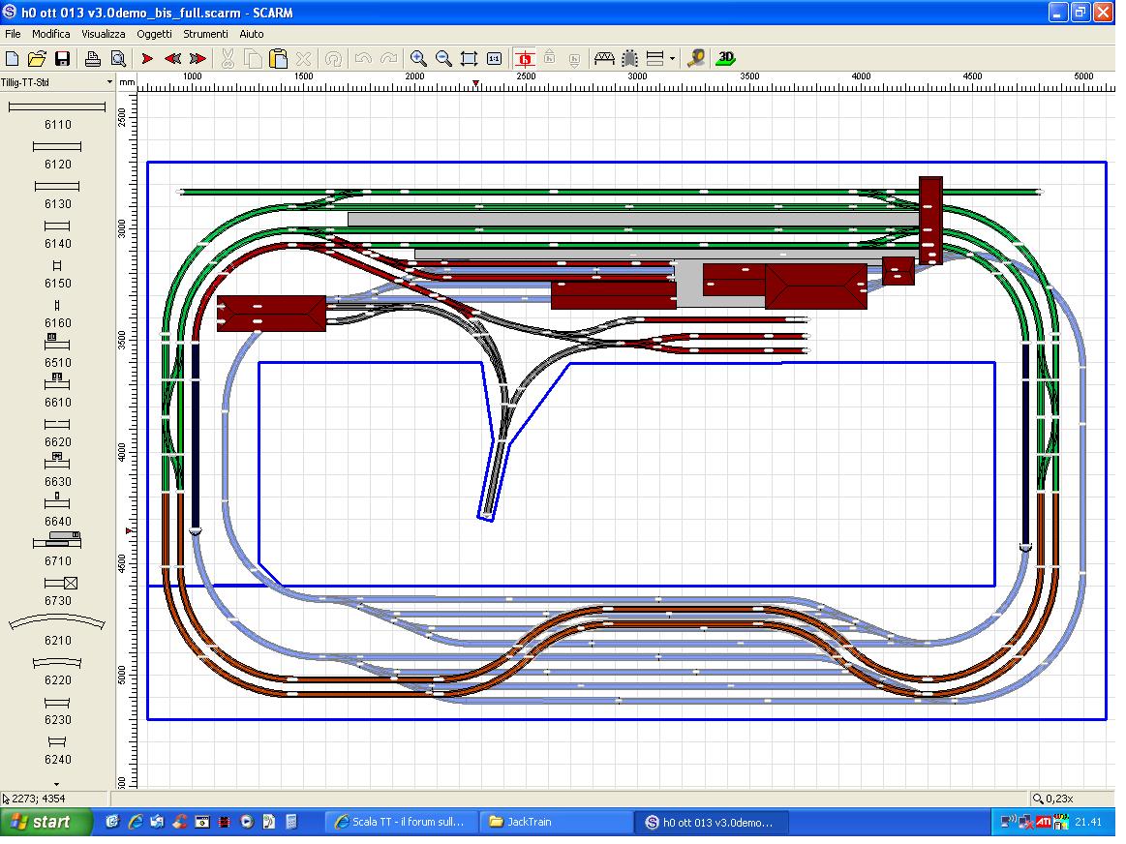Select curved track 6220
The image size is (1126, 844).
click(57, 671)
